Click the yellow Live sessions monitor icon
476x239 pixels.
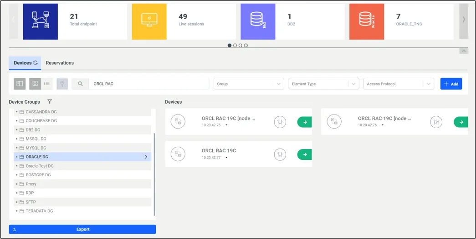(149, 21)
